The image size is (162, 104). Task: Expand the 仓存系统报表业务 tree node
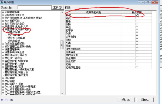coord(3,24)
